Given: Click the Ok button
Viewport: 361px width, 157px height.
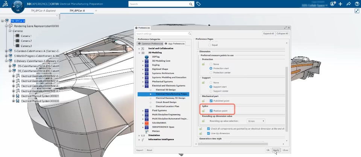Looking at the screenshot, I should coord(268,150).
